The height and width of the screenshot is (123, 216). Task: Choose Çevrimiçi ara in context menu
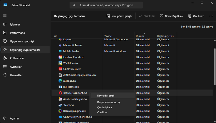pos(104,107)
